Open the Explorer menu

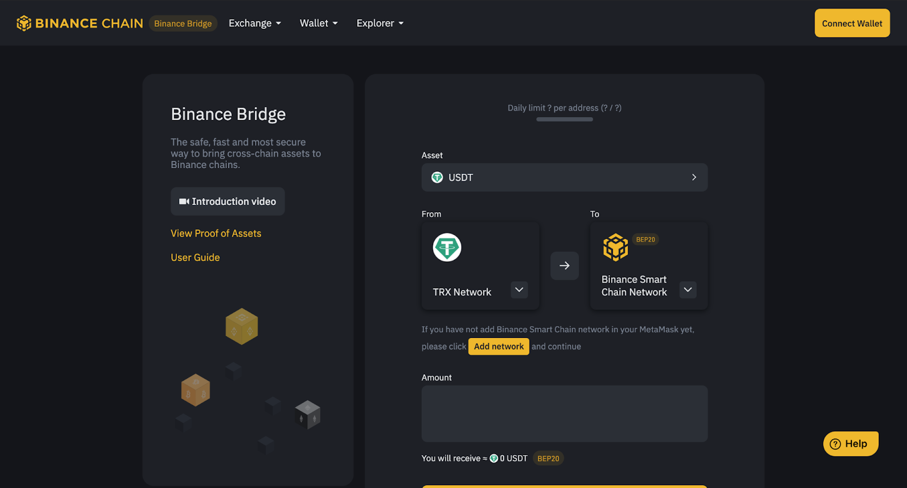point(380,23)
